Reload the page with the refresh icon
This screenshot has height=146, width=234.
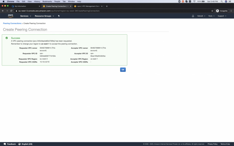[x=11, y=11]
